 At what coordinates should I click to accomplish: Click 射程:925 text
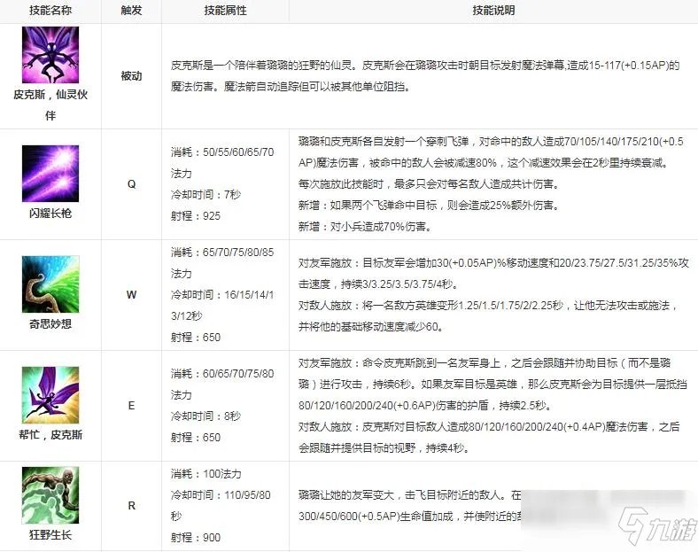pos(196,216)
